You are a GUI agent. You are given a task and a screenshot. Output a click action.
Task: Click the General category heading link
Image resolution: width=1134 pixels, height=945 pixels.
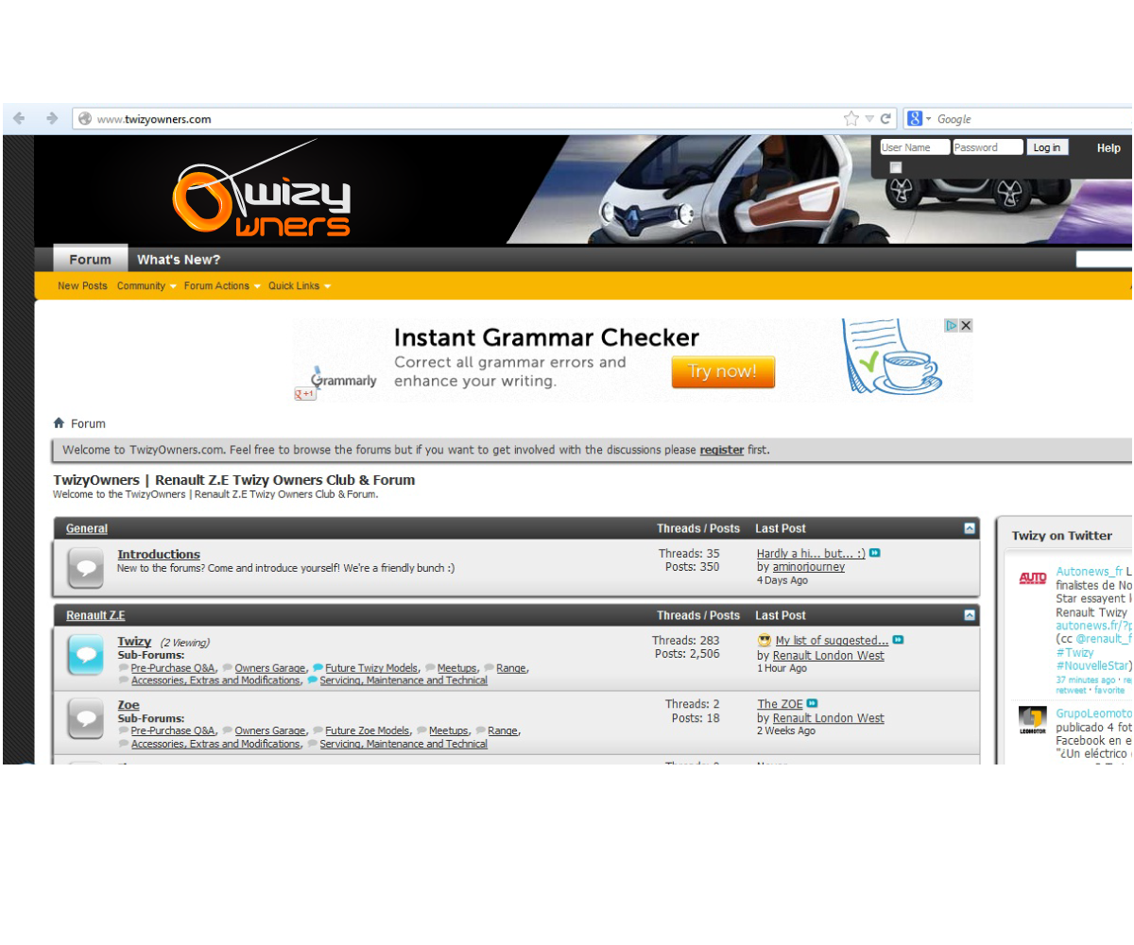[87, 528]
